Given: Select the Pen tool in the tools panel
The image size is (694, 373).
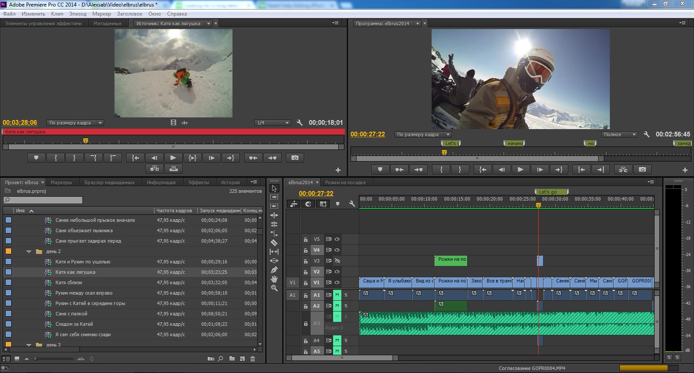Looking at the screenshot, I should point(274,270).
